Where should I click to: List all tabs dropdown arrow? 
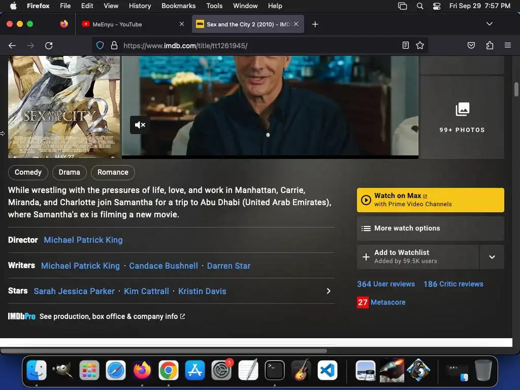[x=489, y=24]
